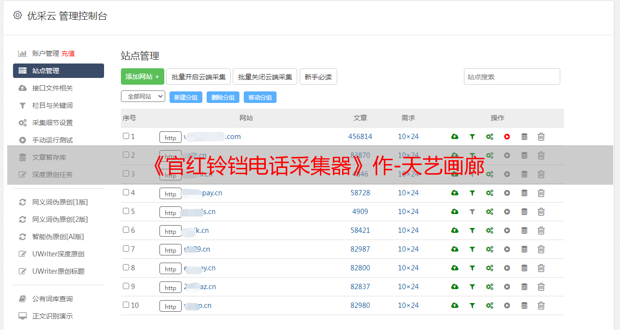Tick the checkbox for site 4
620x330 pixels.
[x=126, y=192]
